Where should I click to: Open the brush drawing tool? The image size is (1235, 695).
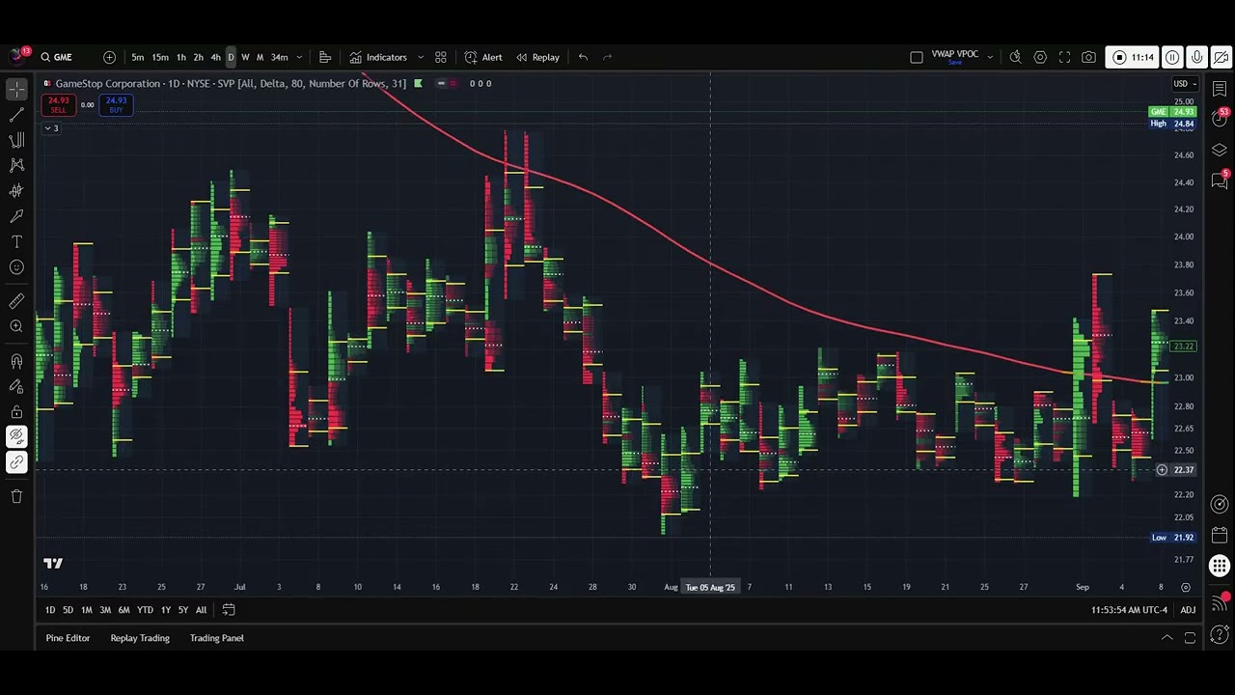pyautogui.click(x=16, y=216)
